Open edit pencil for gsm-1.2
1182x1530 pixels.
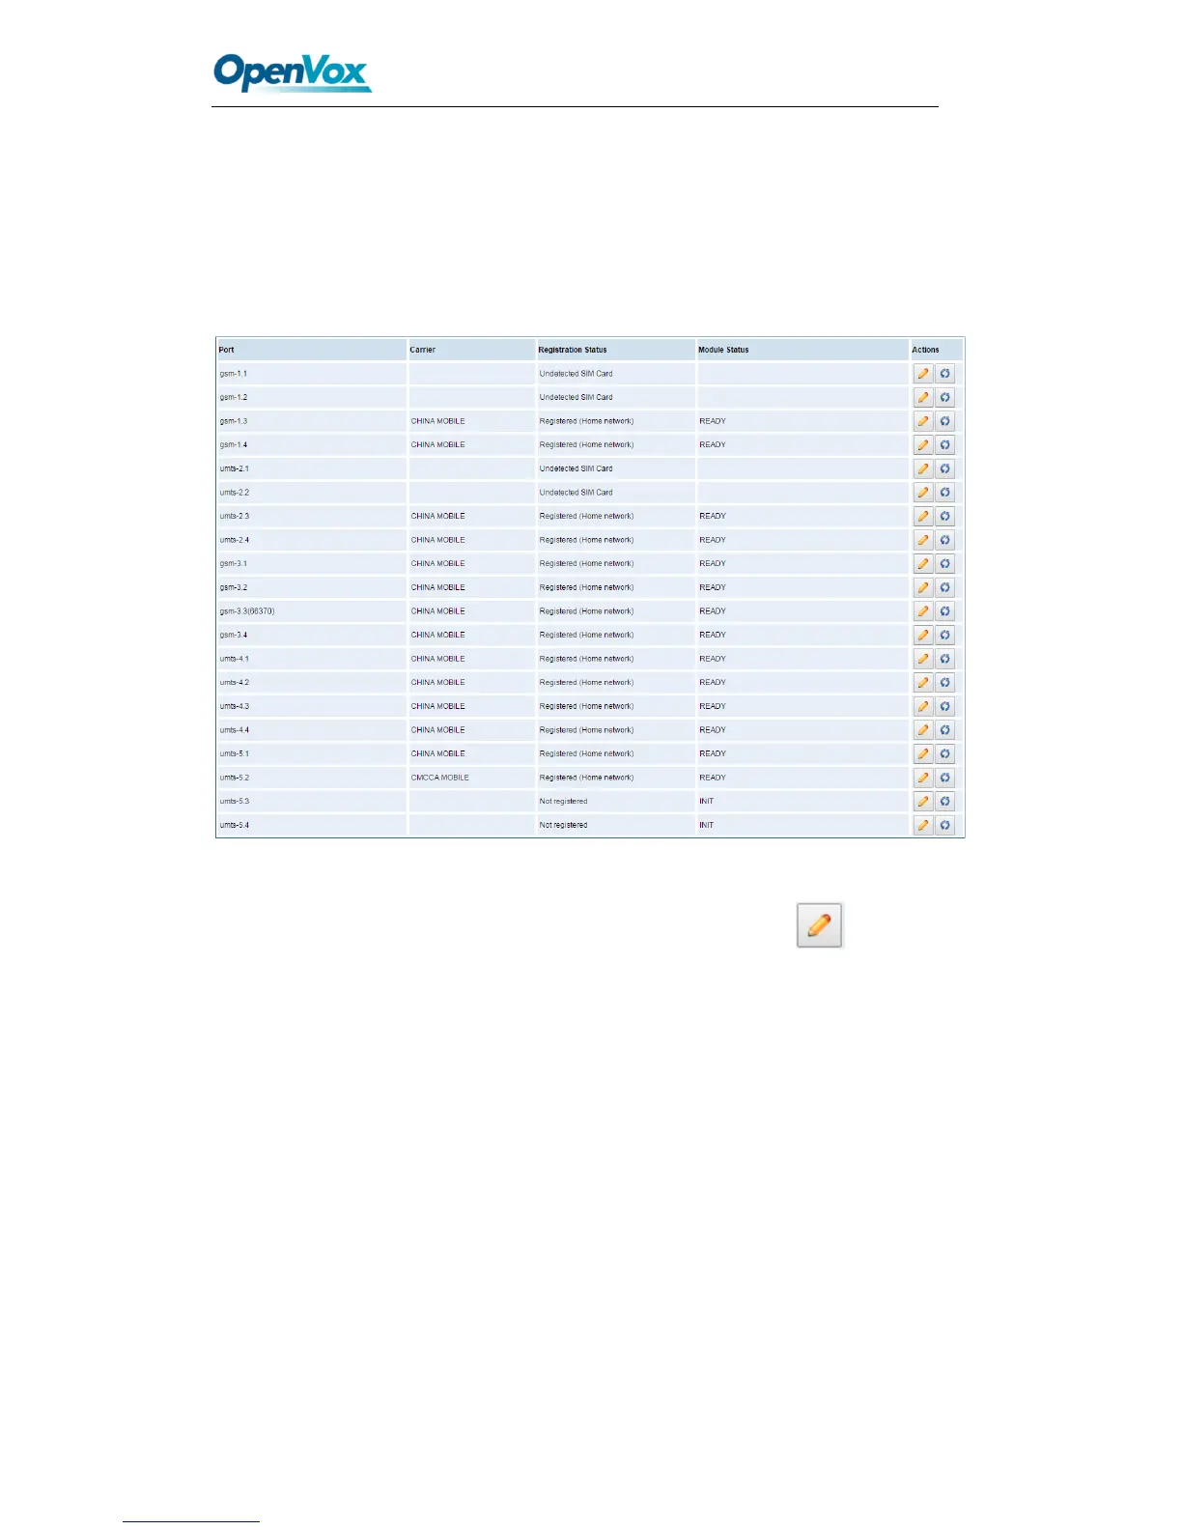tap(923, 397)
